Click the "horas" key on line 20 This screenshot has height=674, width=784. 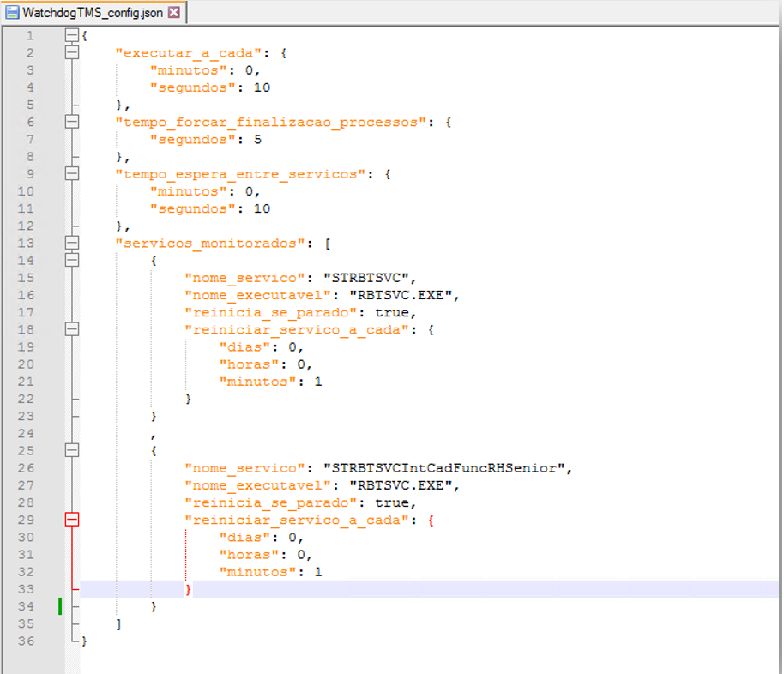pos(249,364)
